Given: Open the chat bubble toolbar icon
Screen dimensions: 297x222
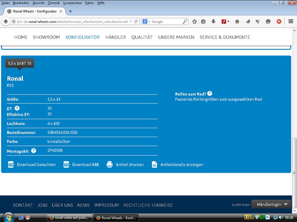Looking at the screenshot, I should (x=268, y=21).
